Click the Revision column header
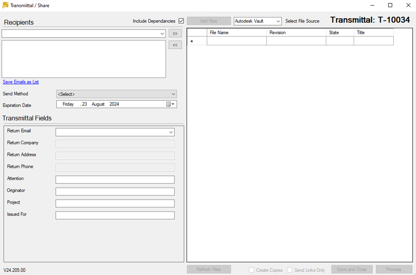Screen dimensions: 416x275 296,32
